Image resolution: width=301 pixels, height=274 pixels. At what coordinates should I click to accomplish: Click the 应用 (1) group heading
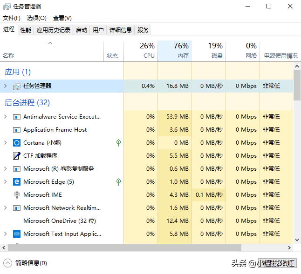tap(18, 72)
